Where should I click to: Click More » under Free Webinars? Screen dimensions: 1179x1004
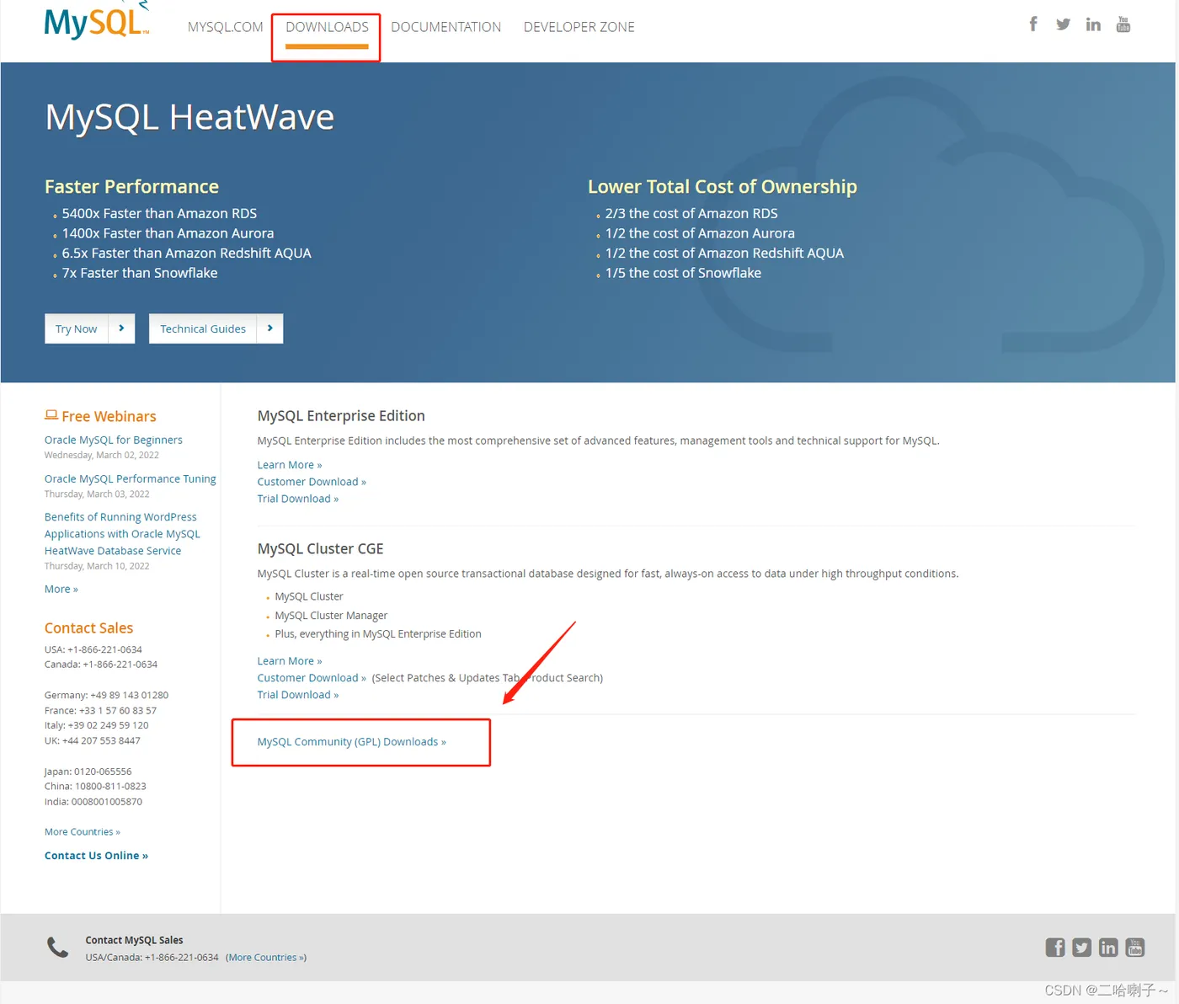(x=61, y=589)
